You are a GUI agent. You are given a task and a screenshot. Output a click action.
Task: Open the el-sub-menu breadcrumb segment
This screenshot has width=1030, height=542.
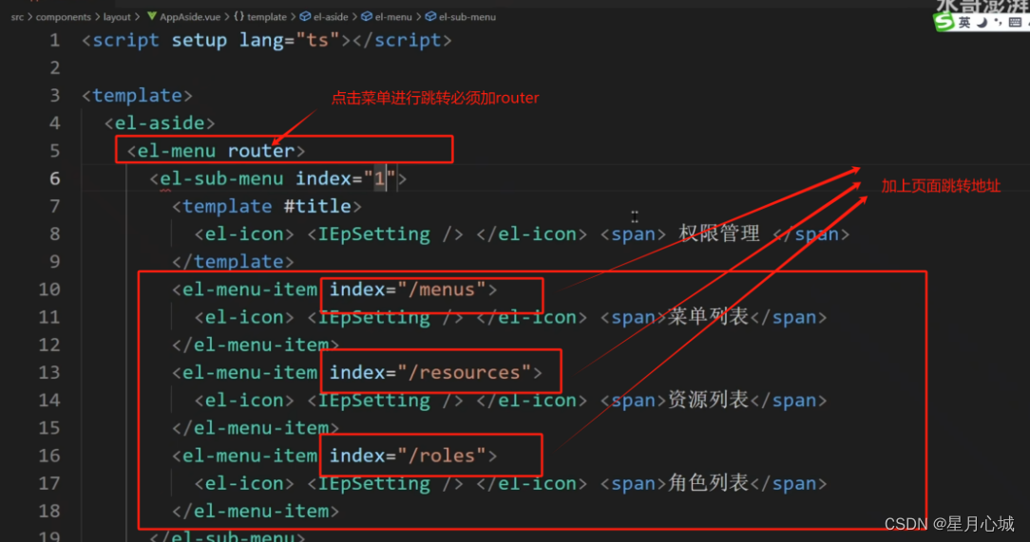[x=467, y=16]
